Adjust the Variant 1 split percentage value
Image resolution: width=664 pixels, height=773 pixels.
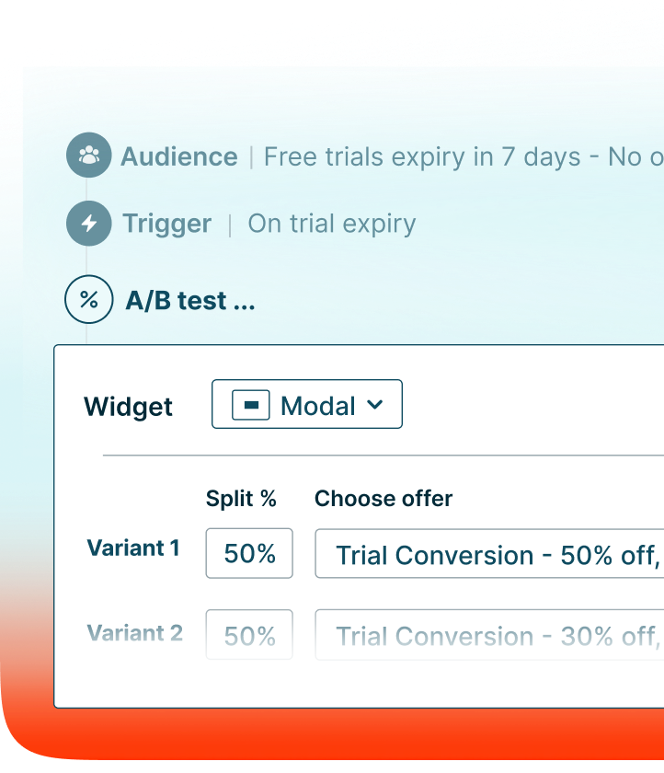249,552
